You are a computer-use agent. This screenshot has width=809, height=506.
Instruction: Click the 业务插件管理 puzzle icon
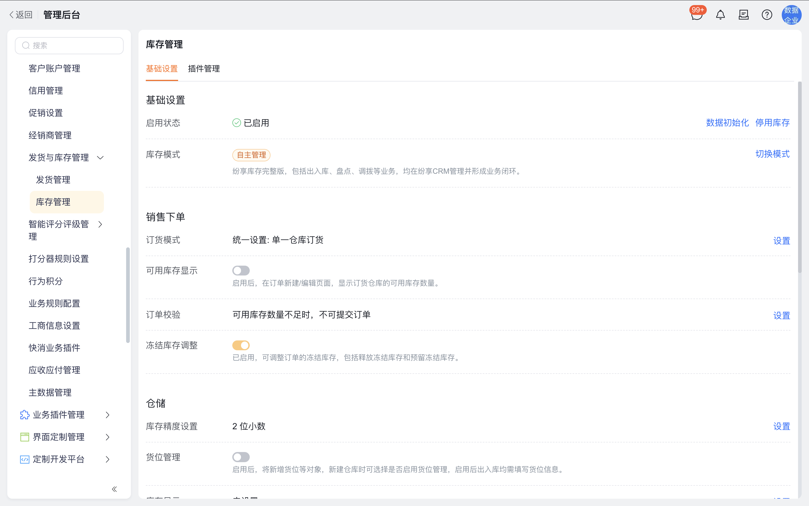click(25, 415)
